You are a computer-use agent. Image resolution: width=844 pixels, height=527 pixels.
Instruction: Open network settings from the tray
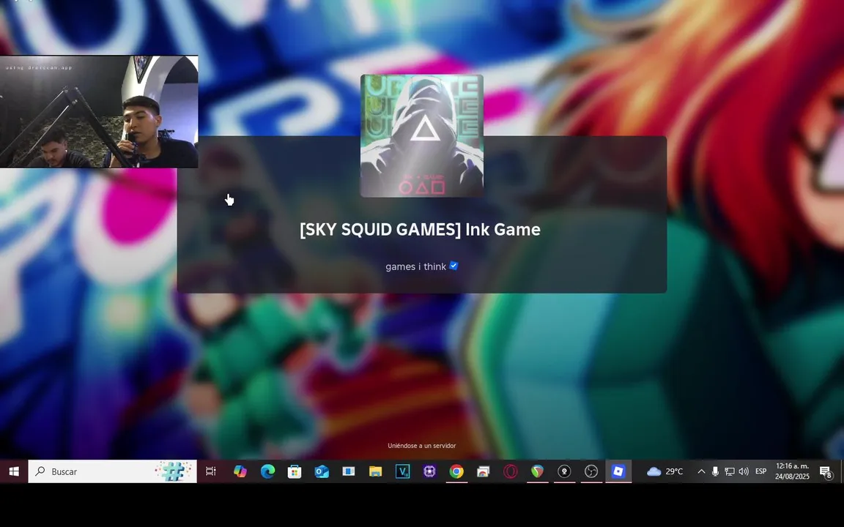pos(730,471)
